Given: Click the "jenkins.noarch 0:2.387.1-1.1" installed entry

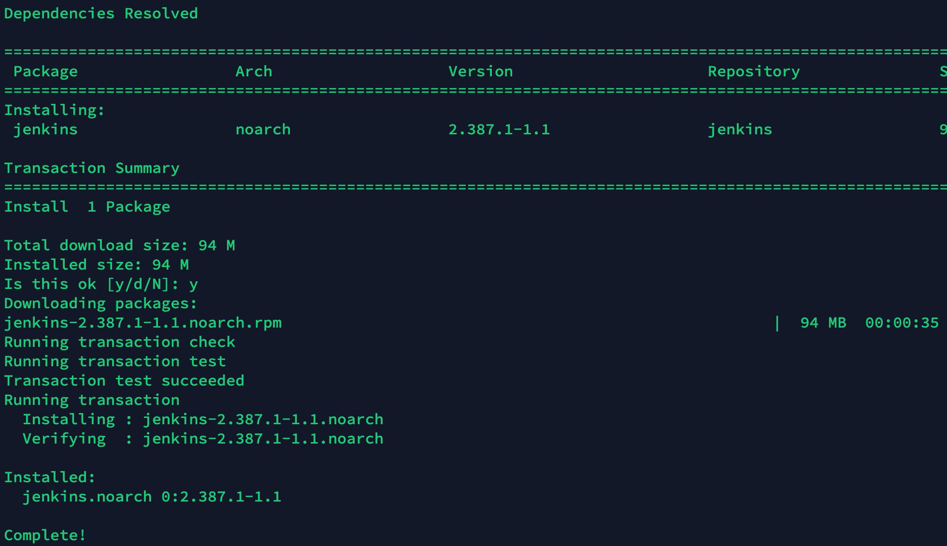Looking at the screenshot, I should pyautogui.click(x=152, y=497).
